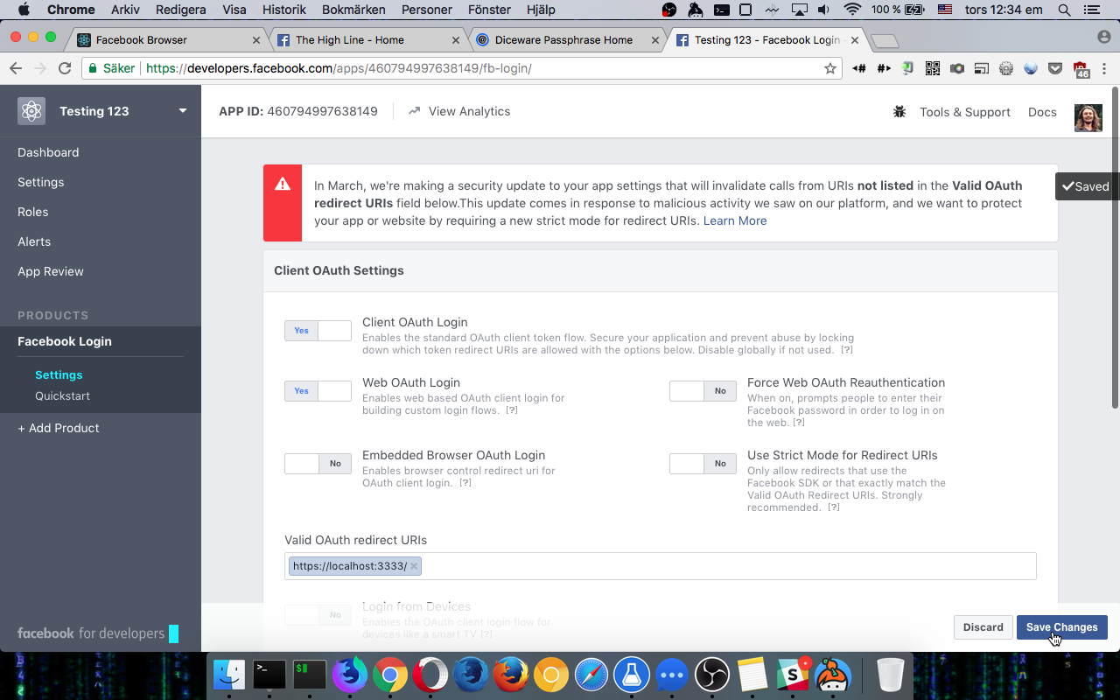Open Dashboard in the sidebar
The width and height of the screenshot is (1120, 700).
pos(48,152)
